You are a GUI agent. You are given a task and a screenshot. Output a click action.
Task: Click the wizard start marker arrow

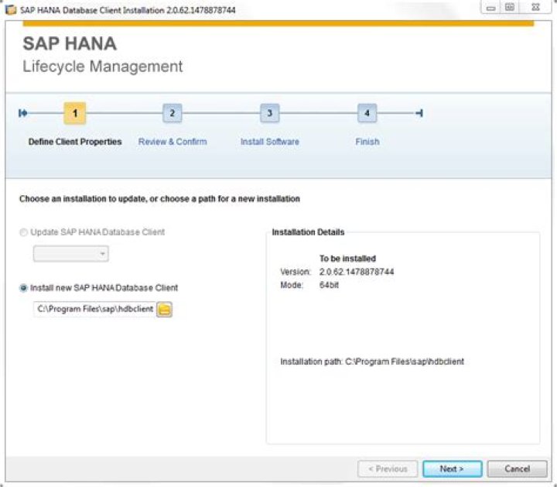pyautogui.click(x=23, y=113)
